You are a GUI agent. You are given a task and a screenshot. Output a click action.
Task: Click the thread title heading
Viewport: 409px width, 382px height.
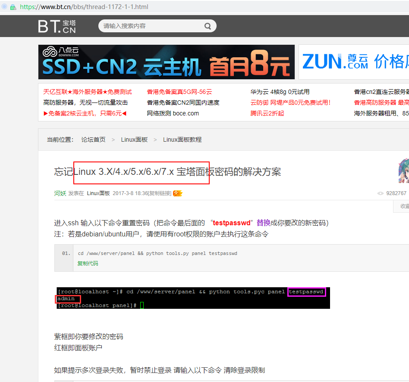[167, 171]
